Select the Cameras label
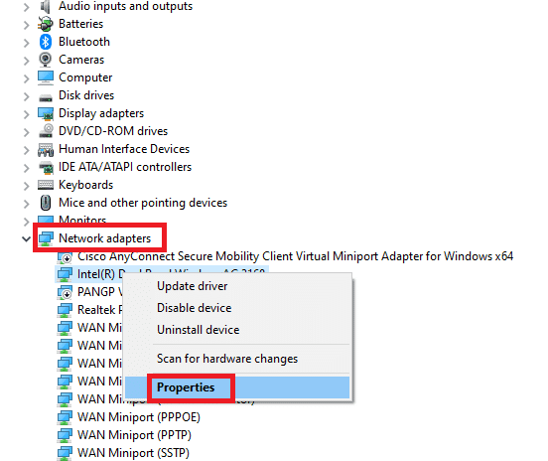The image size is (548, 461). click(x=81, y=60)
